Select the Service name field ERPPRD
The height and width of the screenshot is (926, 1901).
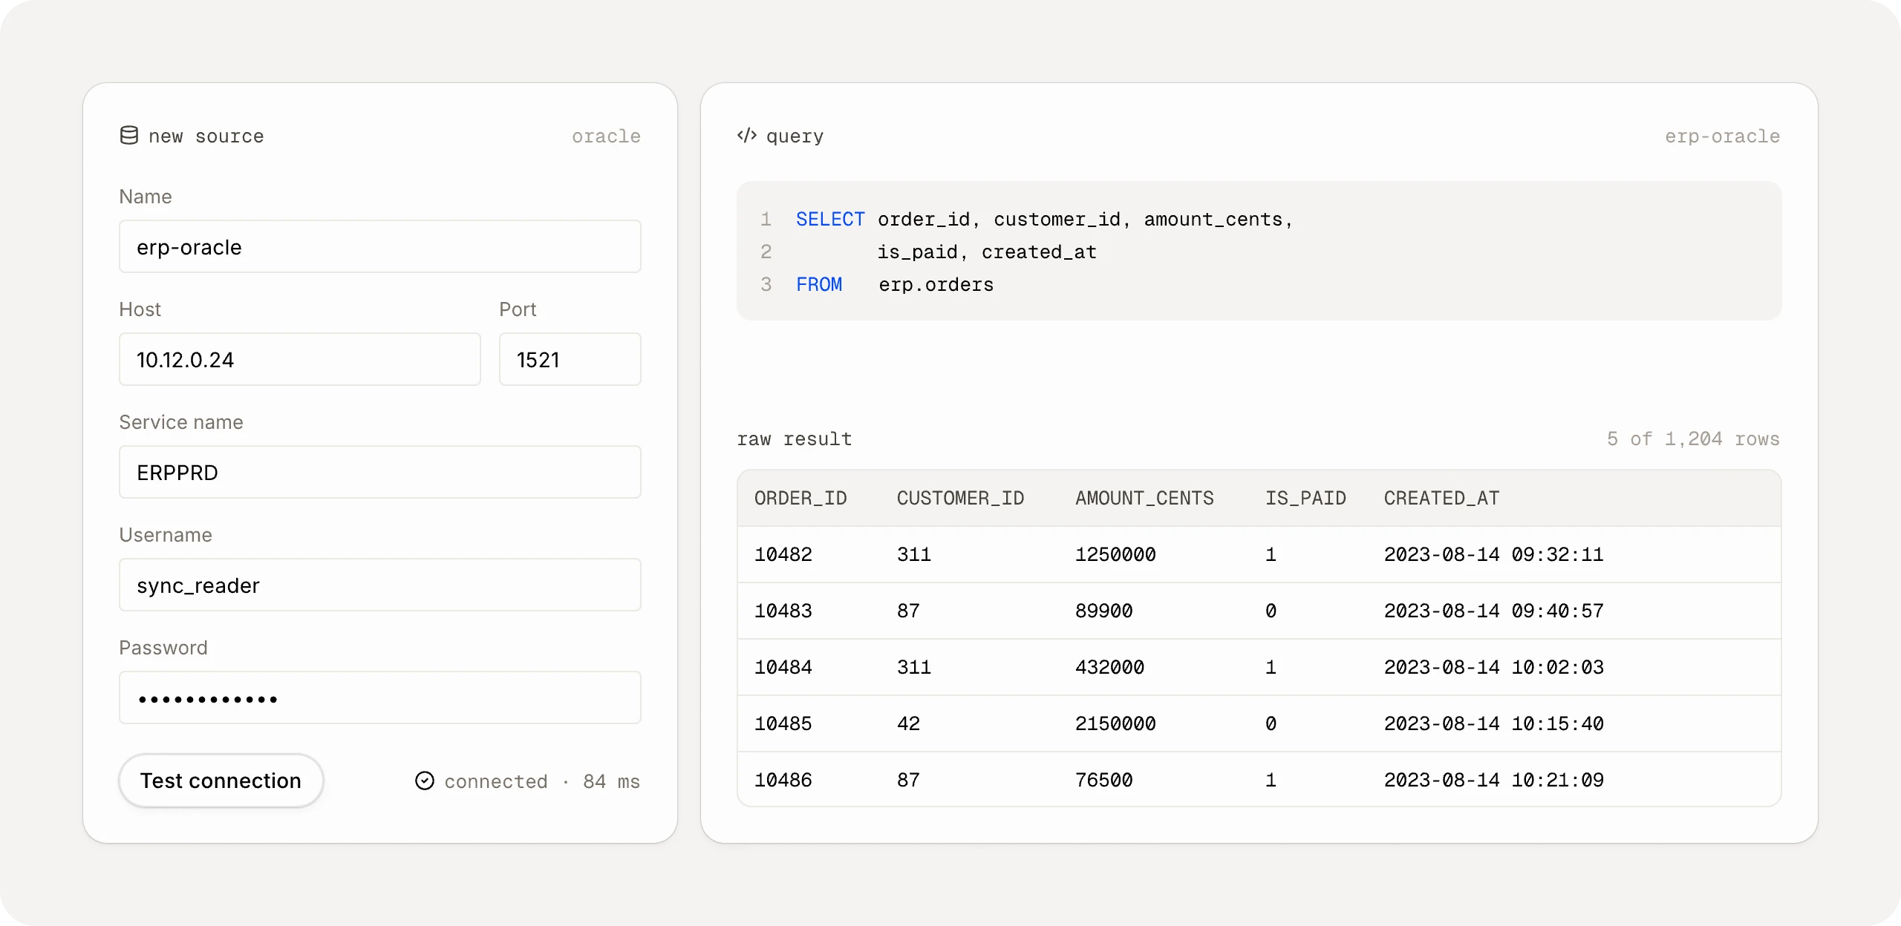pyautogui.click(x=380, y=473)
